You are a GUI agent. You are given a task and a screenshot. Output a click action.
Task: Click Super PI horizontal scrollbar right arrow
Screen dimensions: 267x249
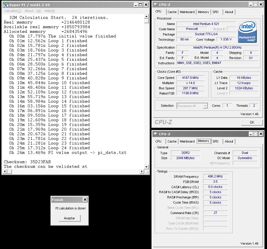(x=142, y=171)
